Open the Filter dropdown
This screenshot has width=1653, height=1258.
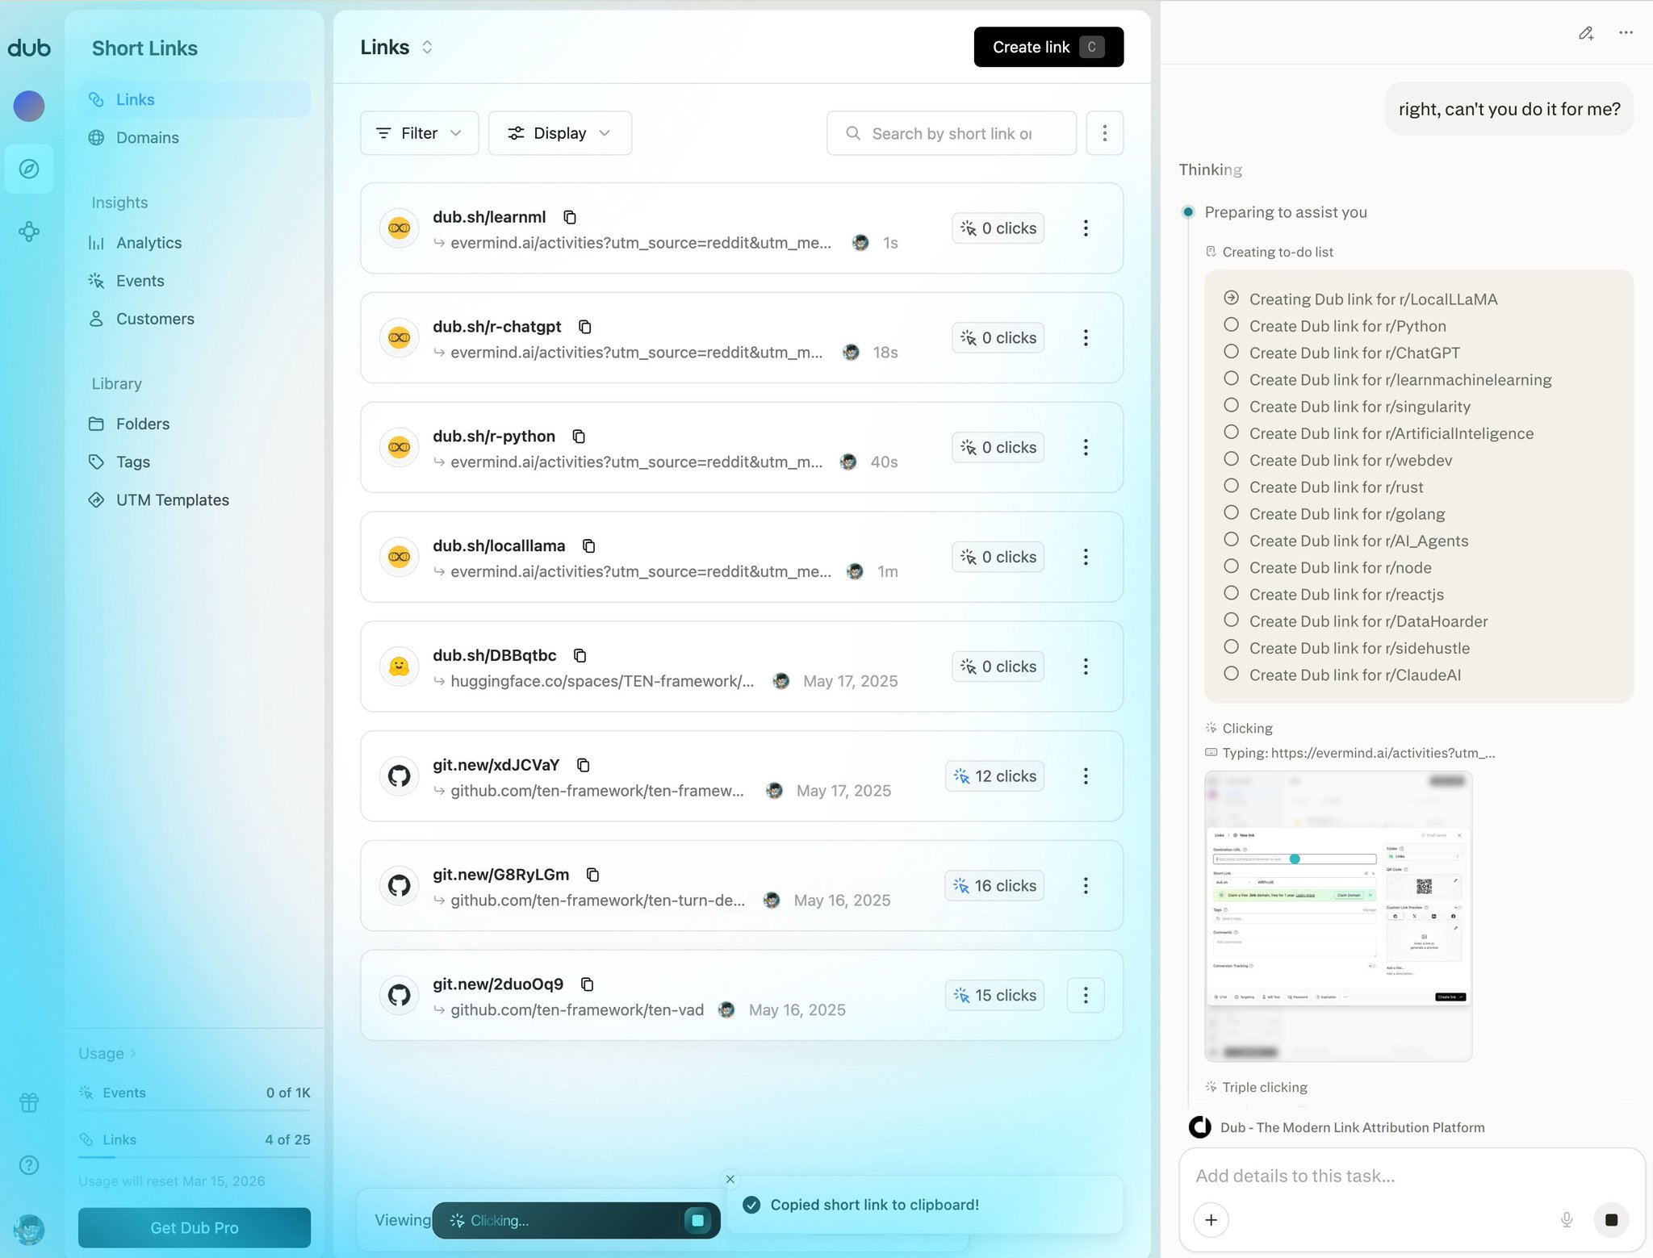(419, 133)
